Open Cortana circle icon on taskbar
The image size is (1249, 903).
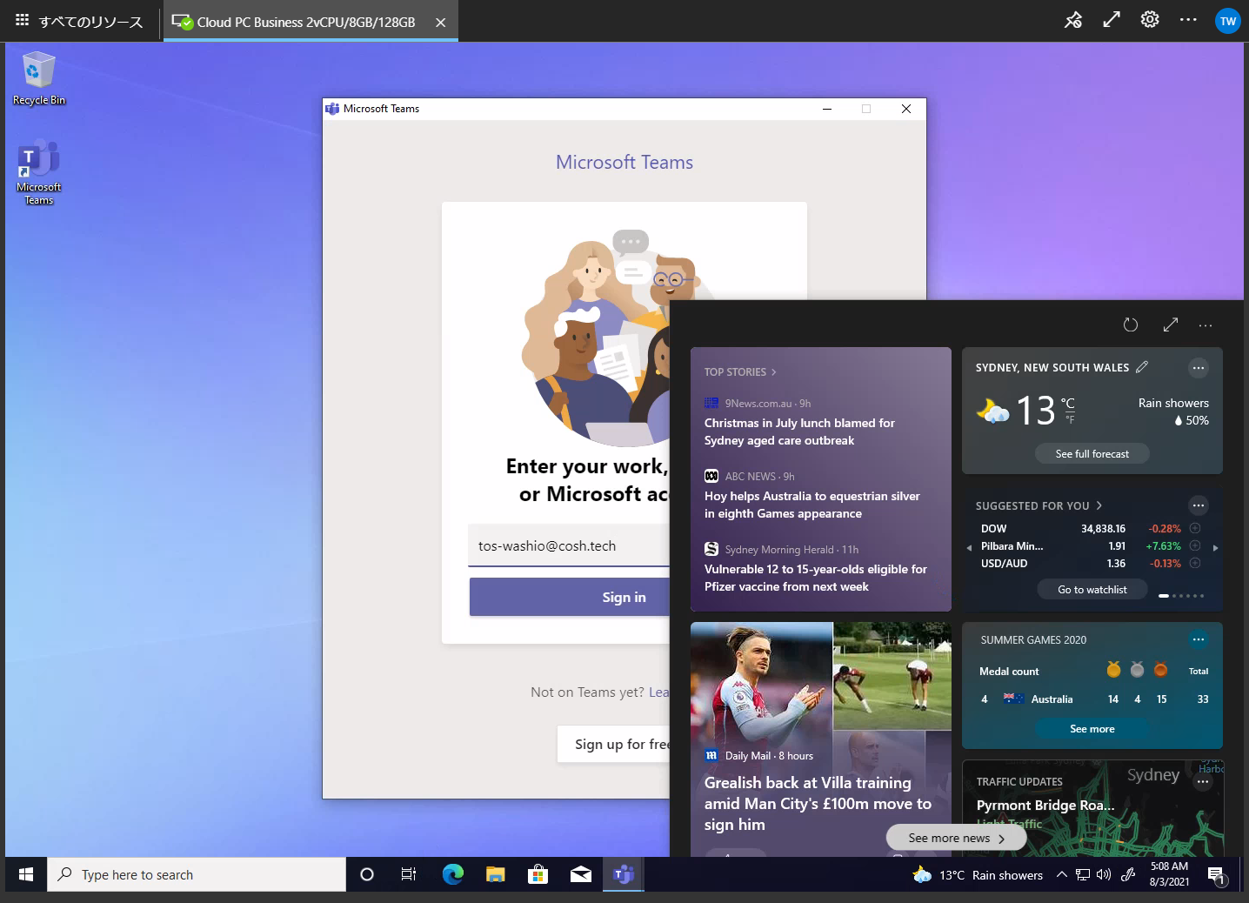pyautogui.click(x=367, y=874)
